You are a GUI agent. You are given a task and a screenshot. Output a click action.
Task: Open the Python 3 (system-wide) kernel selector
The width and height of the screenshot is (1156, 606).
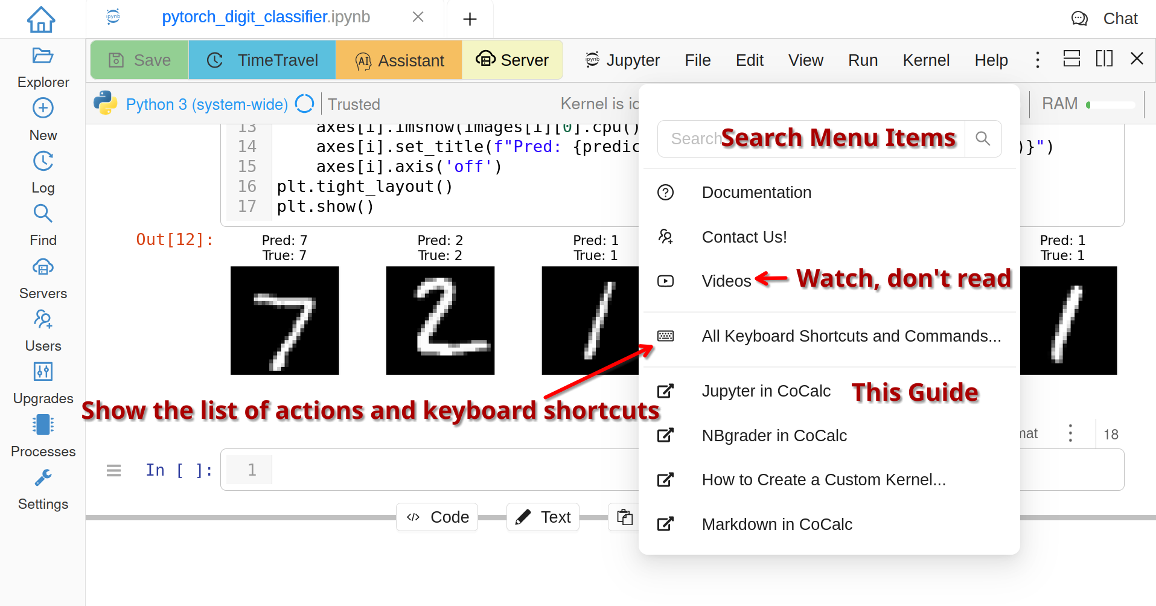206,104
